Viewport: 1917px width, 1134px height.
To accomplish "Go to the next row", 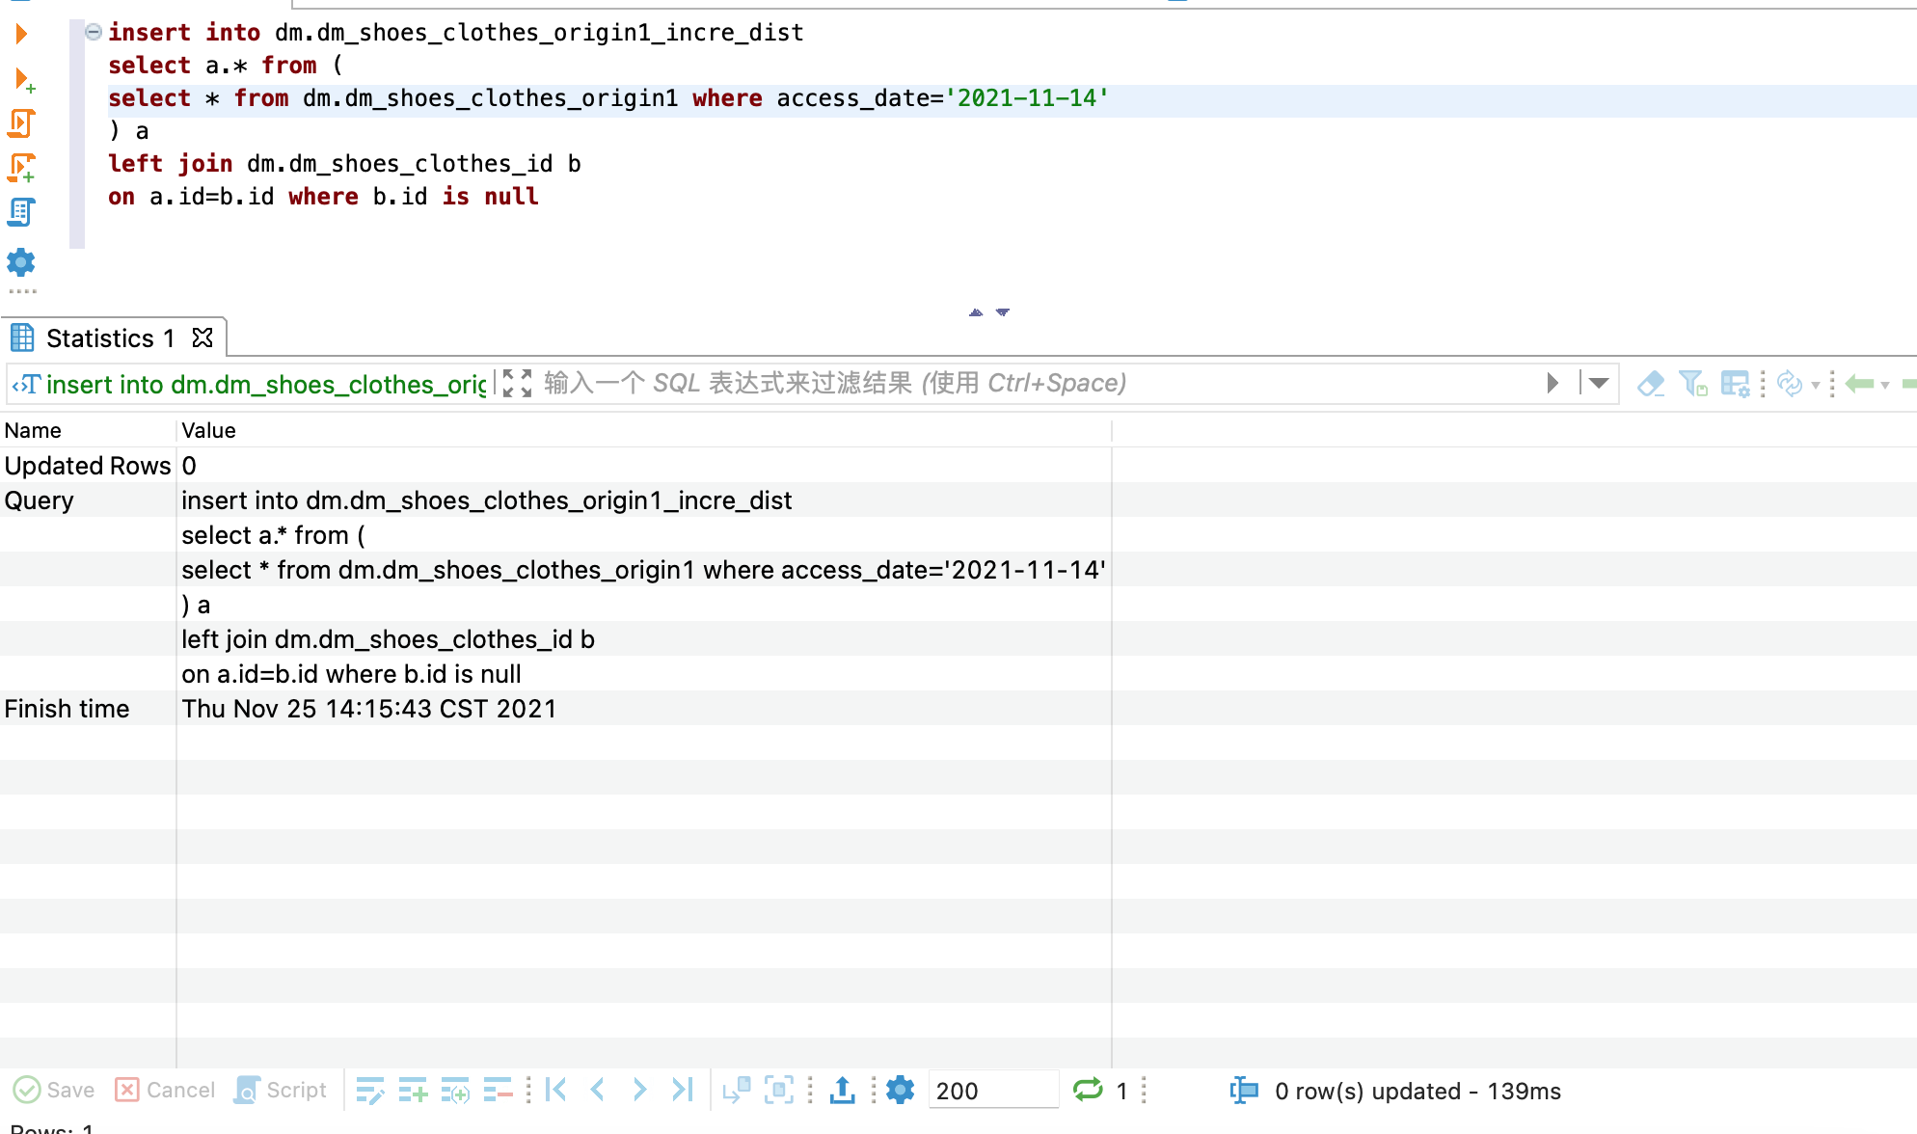I will click(639, 1090).
